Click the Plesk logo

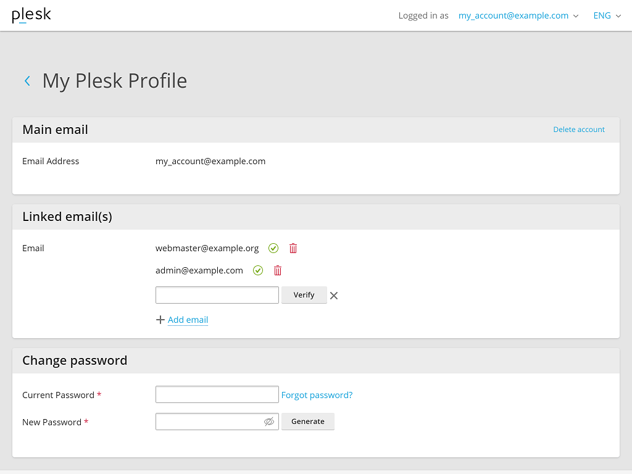(x=31, y=15)
